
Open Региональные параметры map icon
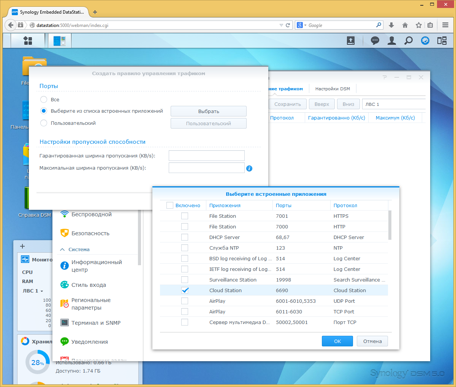coord(65,304)
